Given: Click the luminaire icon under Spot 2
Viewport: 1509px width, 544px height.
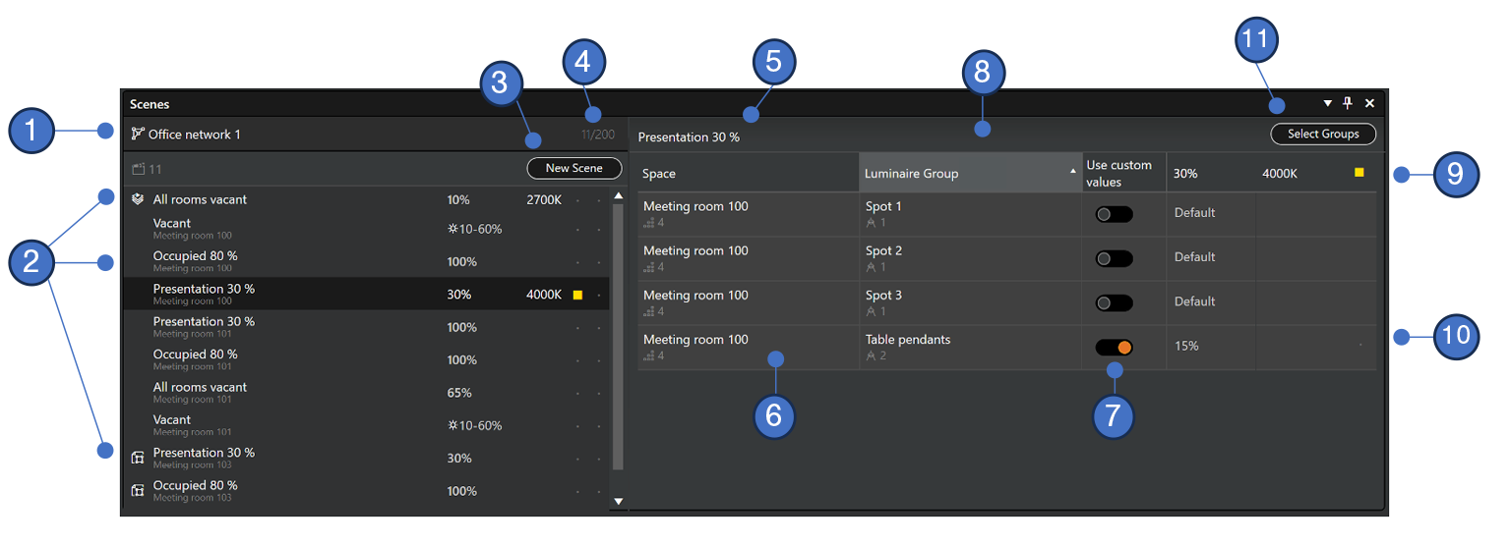Looking at the screenshot, I should tap(871, 267).
